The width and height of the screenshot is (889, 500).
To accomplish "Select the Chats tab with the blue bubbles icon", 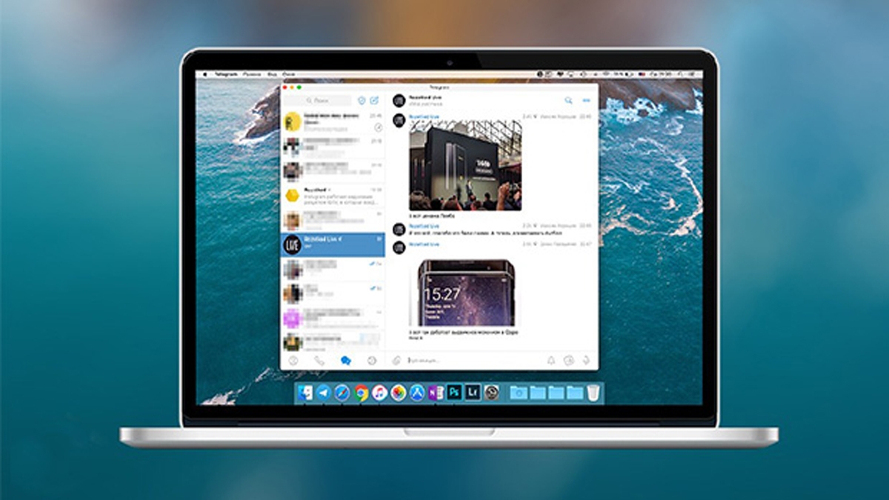I will 345,361.
